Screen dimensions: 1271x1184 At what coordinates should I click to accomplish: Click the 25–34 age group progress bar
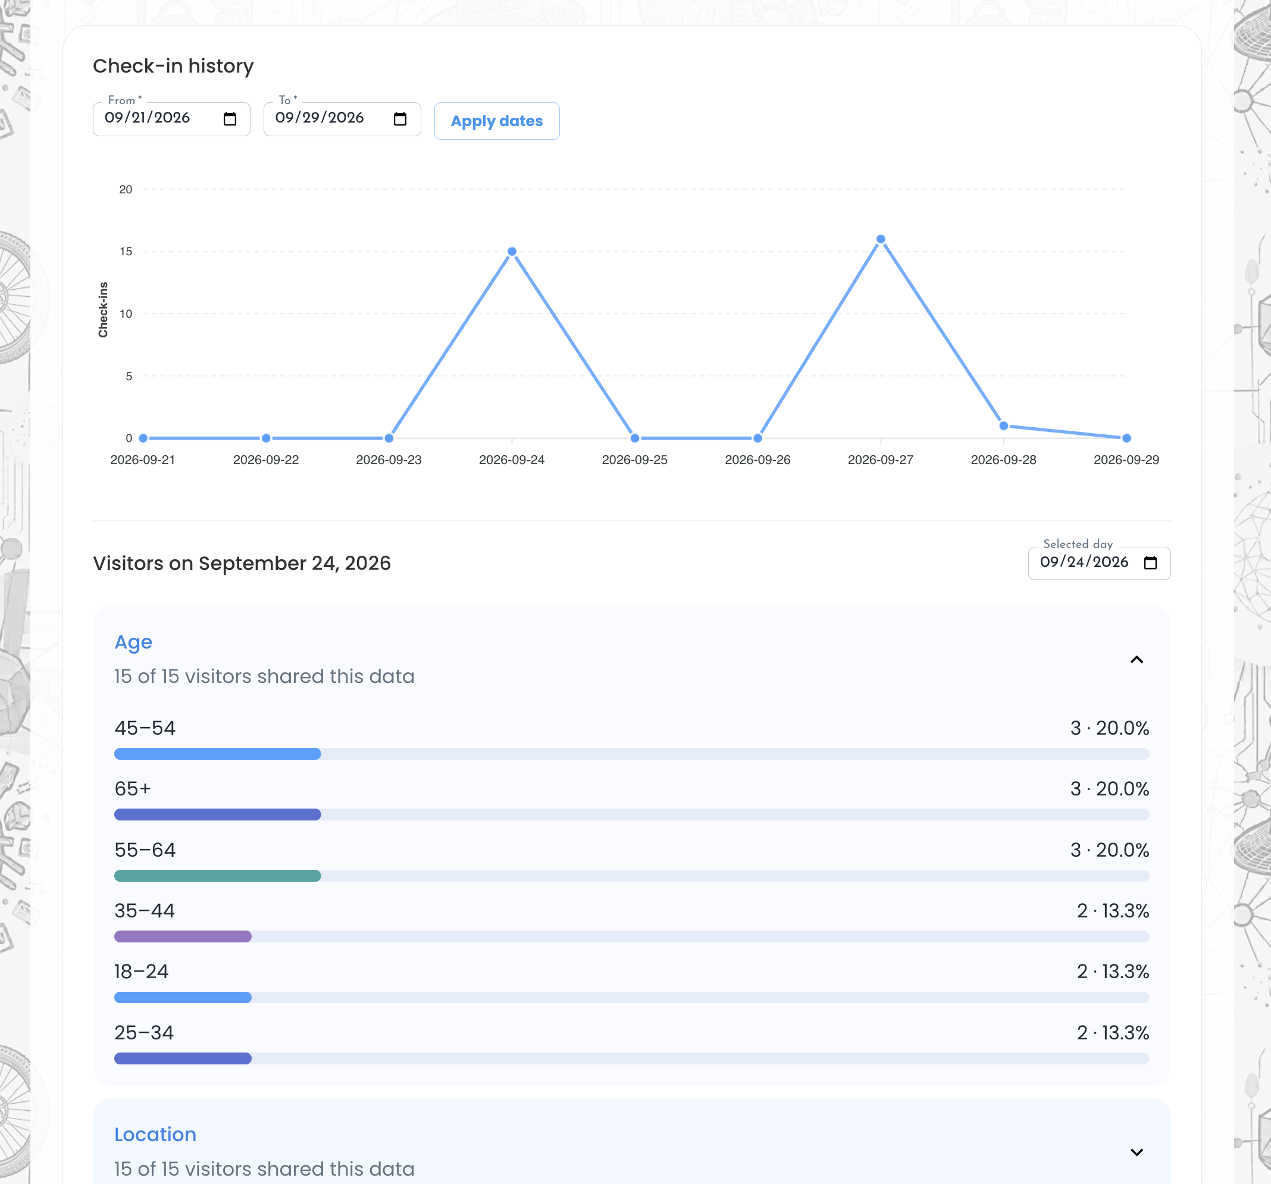click(632, 1058)
